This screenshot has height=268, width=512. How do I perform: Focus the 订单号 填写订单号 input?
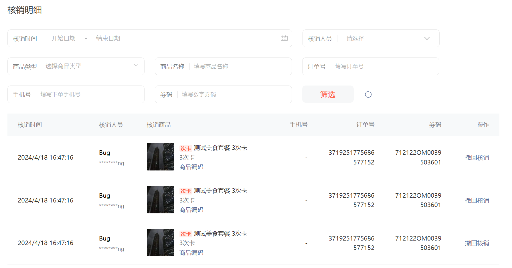point(371,66)
